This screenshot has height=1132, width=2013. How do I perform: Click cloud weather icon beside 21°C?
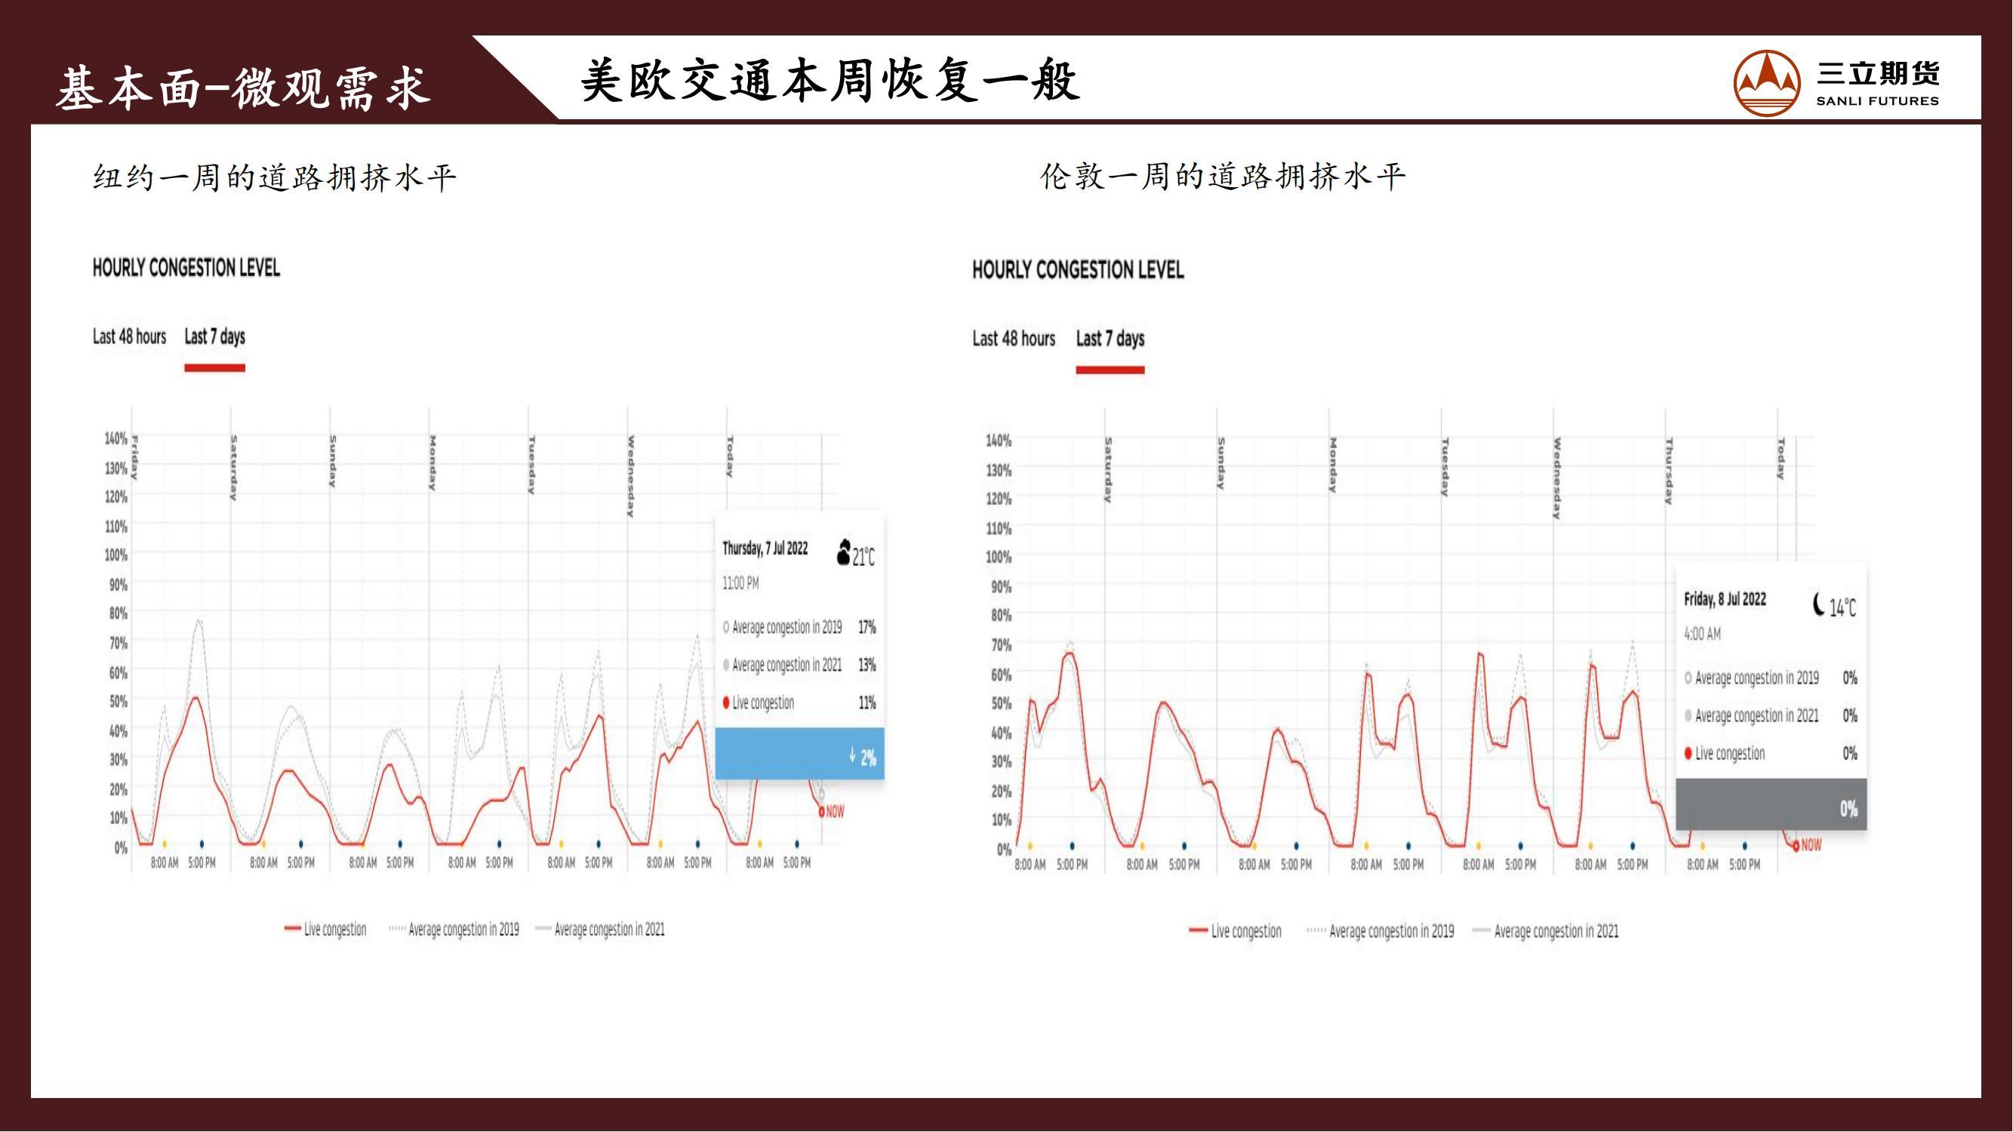(842, 552)
